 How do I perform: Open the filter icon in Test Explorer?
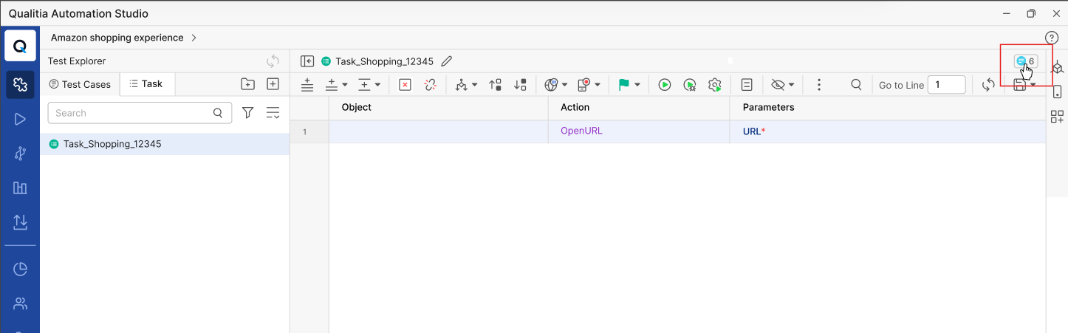pyautogui.click(x=248, y=113)
